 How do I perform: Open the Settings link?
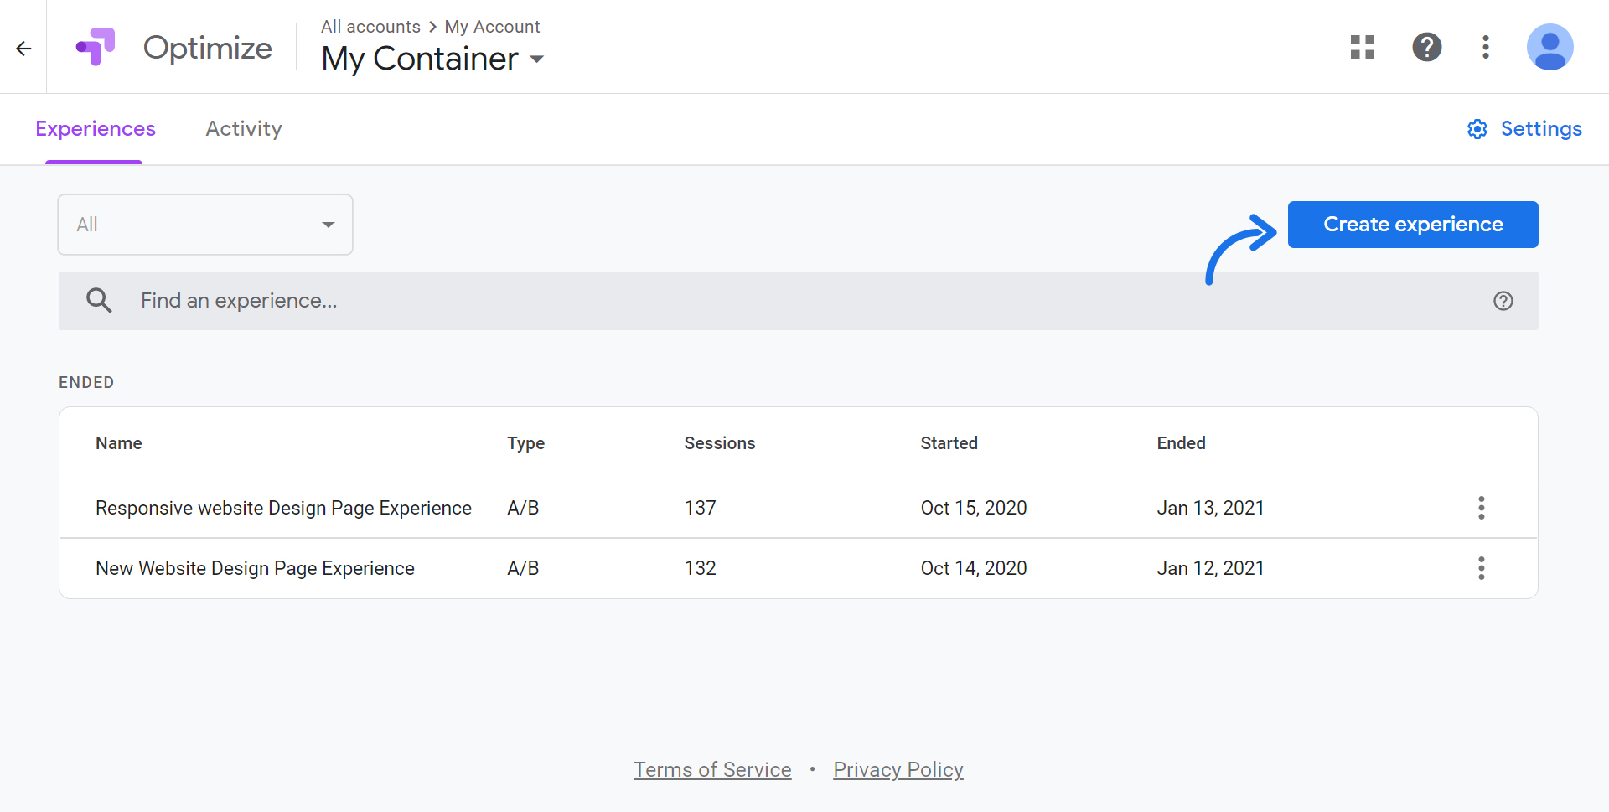(1541, 129)
